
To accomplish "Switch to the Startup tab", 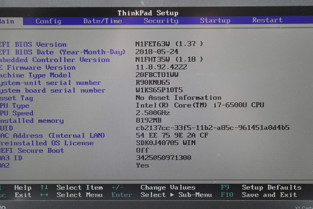I will coord(215,21).
